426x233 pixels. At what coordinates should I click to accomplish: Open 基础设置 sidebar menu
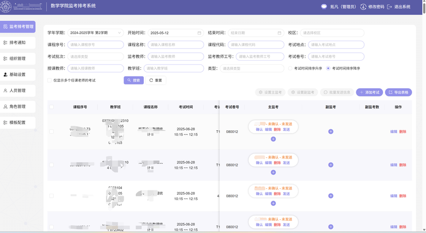click(x=18, y=74)
